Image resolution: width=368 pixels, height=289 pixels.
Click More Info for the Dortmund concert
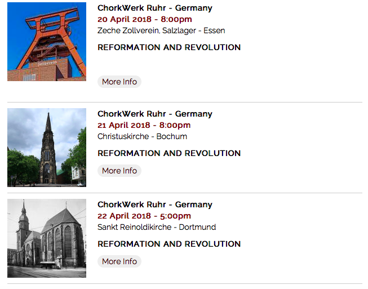119,261
